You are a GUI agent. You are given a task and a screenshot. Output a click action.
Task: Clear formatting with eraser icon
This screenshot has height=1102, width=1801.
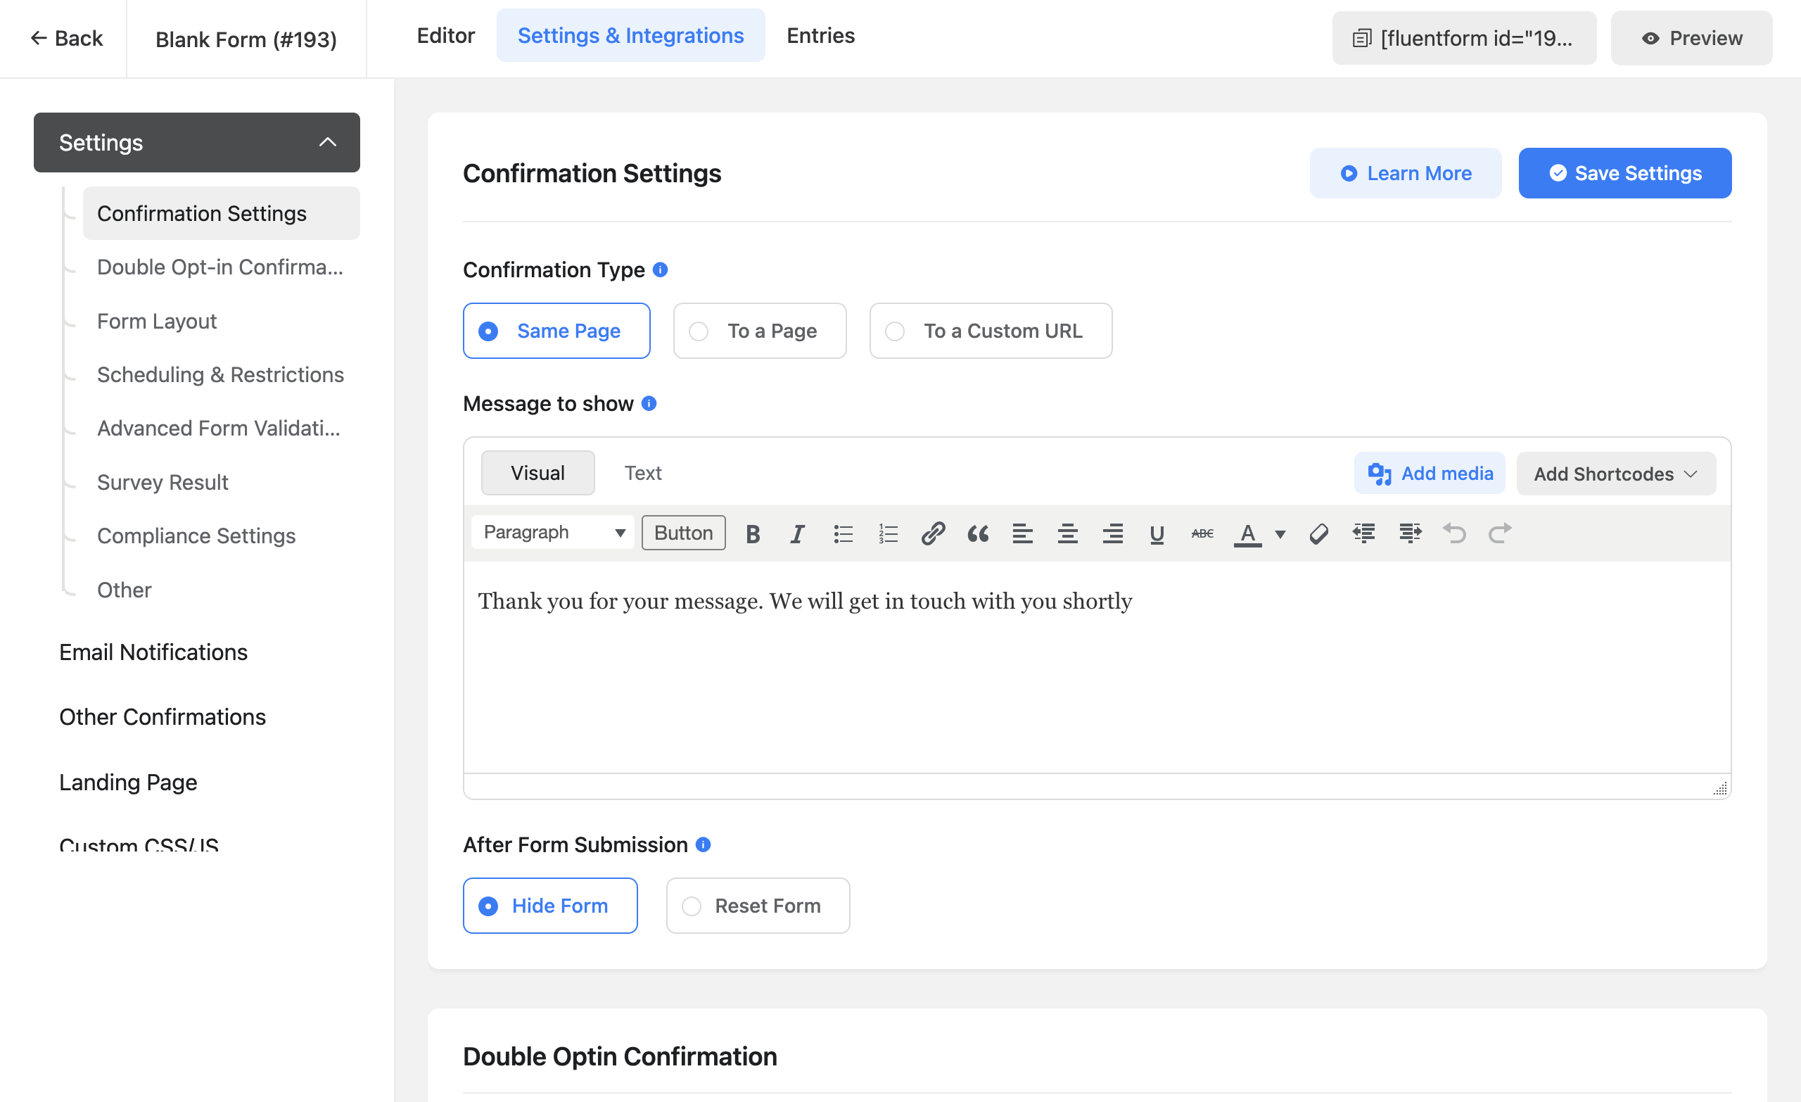(1318, 533)
